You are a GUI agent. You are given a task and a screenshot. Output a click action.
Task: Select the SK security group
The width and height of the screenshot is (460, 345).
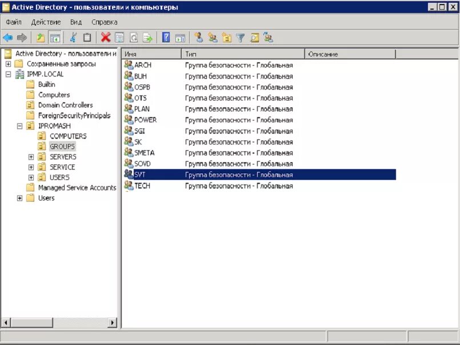point(138,142)
